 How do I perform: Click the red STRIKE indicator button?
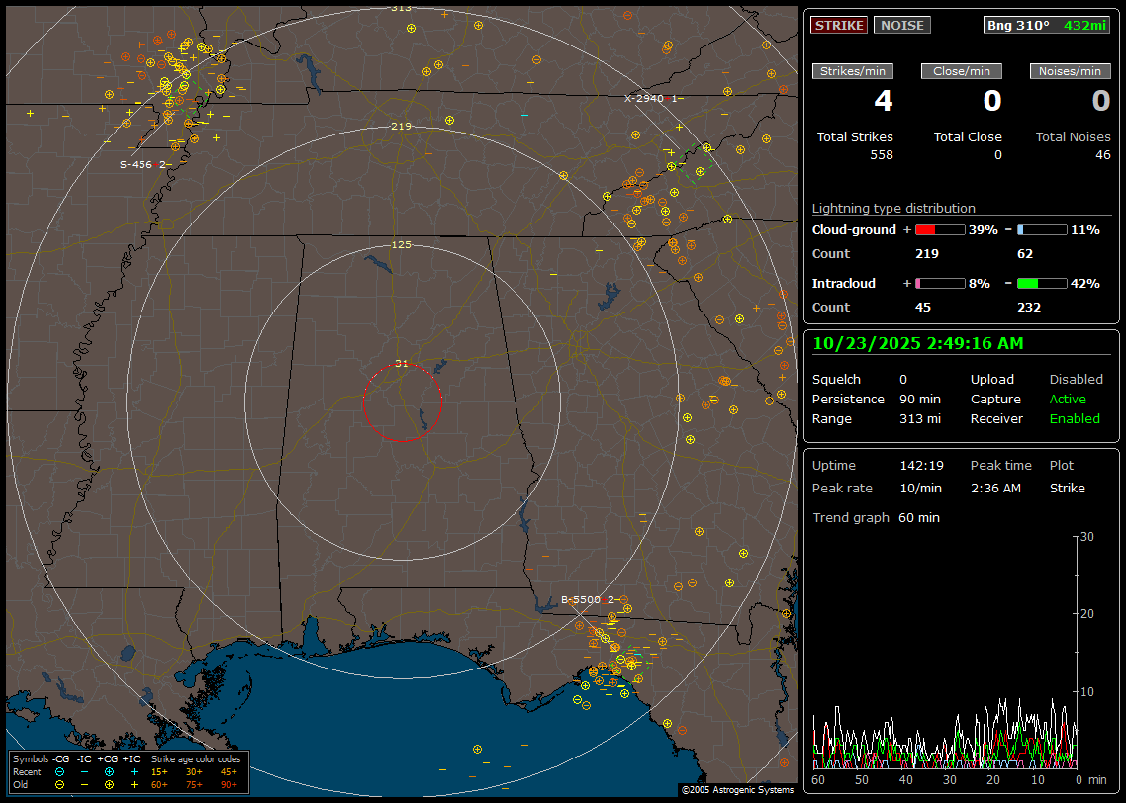tap(839, 25)
